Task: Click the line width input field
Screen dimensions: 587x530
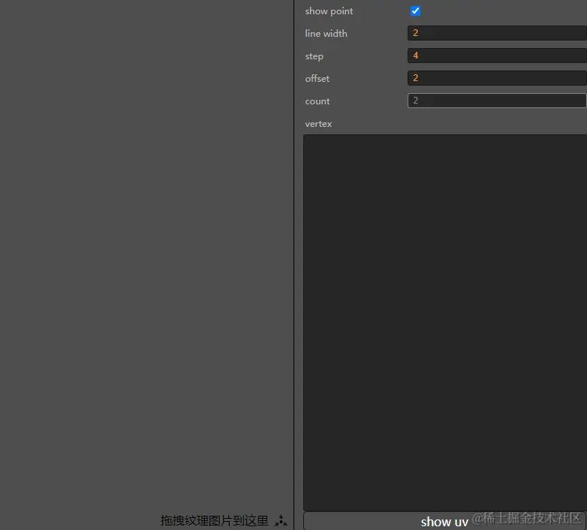Action: (497, 33)
